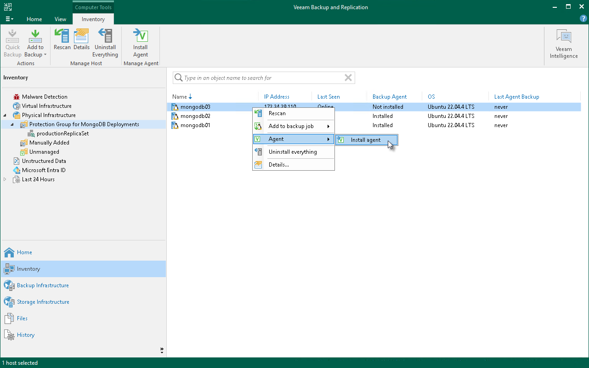The width and height of the screenshot is (589, 368).
Task: Open Details from the ribbon
Action: tap(81, 39)
